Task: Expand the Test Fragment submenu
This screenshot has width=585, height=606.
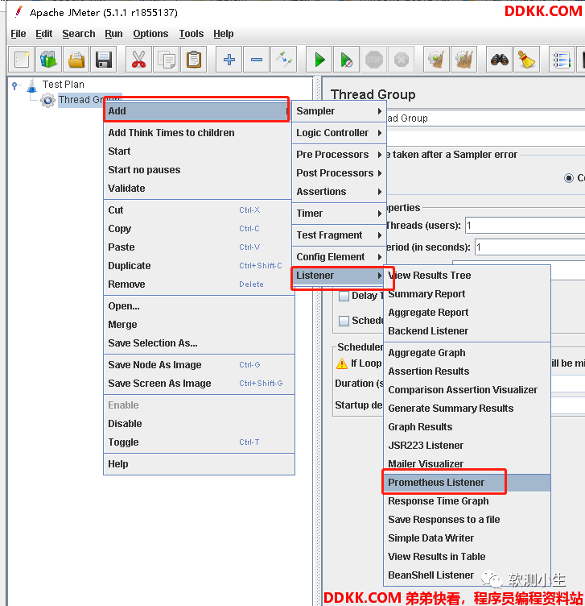Action: coord(339,235)
